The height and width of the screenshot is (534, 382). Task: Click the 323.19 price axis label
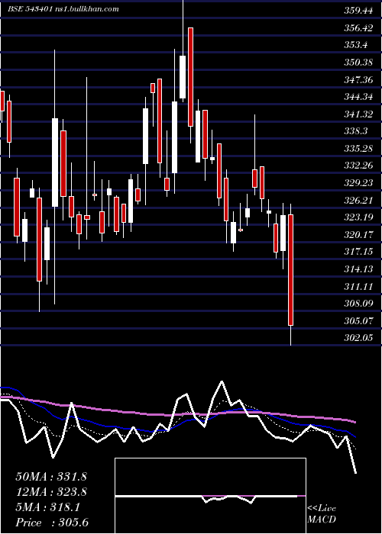358,217
